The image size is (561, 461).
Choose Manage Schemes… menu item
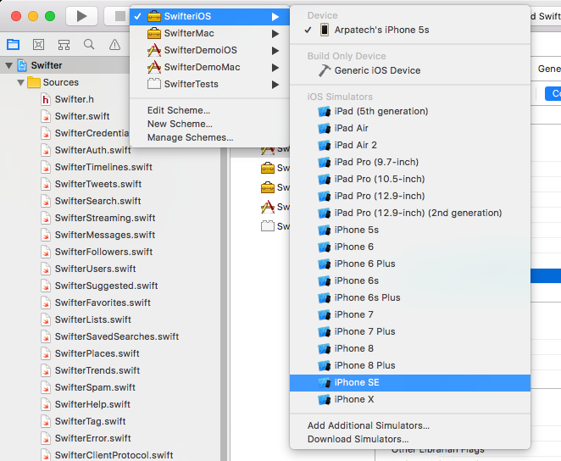click(x=209, y=137)
